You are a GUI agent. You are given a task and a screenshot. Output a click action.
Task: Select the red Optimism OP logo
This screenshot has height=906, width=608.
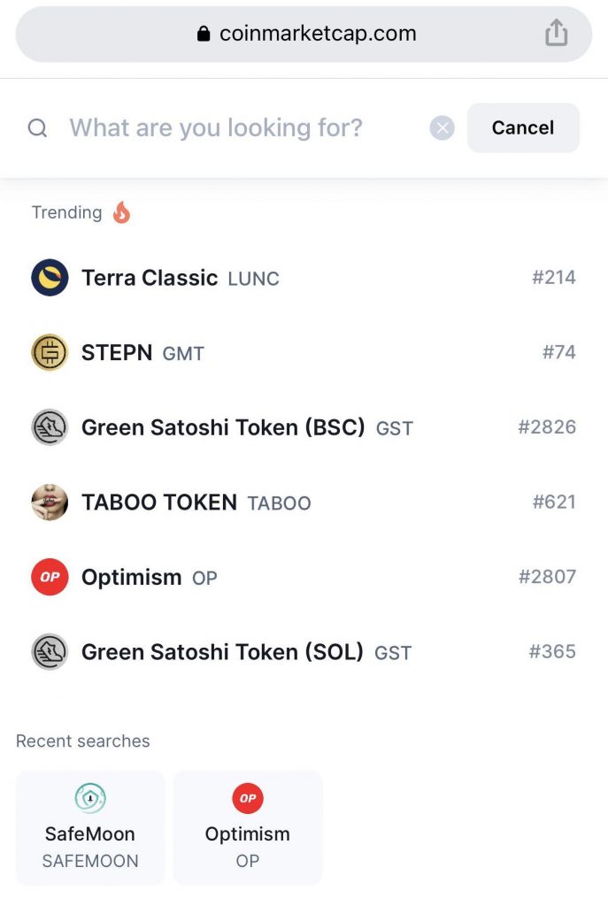tap(49, 577)
